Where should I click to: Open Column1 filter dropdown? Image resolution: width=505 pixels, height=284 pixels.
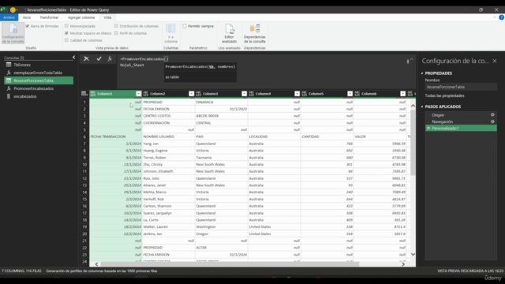coord(139,94)
